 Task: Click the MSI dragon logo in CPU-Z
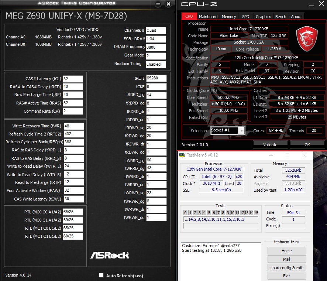click(x=307, y=39)
